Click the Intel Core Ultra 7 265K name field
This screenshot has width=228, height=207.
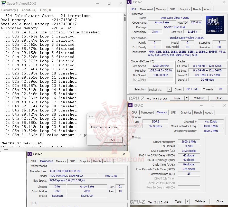[x=175, y=18]
